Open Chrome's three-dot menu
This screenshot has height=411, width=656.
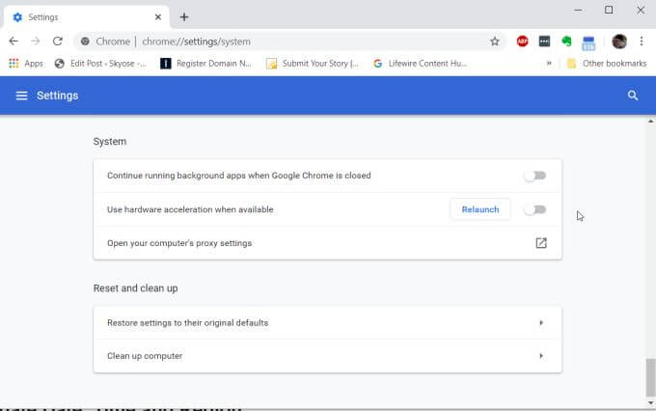coord(642,41)
